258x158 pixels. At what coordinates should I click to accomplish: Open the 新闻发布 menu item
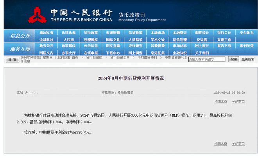tap(47, 33)
